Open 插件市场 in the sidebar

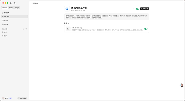[14, 17]
